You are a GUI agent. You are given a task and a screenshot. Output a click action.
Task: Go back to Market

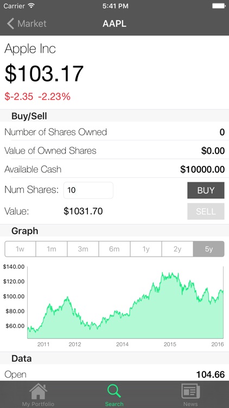coord(27,24)
